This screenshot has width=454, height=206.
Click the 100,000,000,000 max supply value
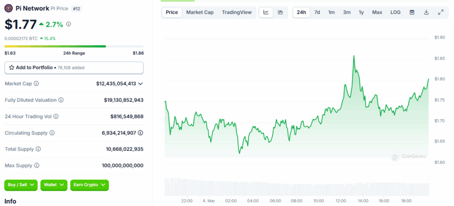(122, 165)
